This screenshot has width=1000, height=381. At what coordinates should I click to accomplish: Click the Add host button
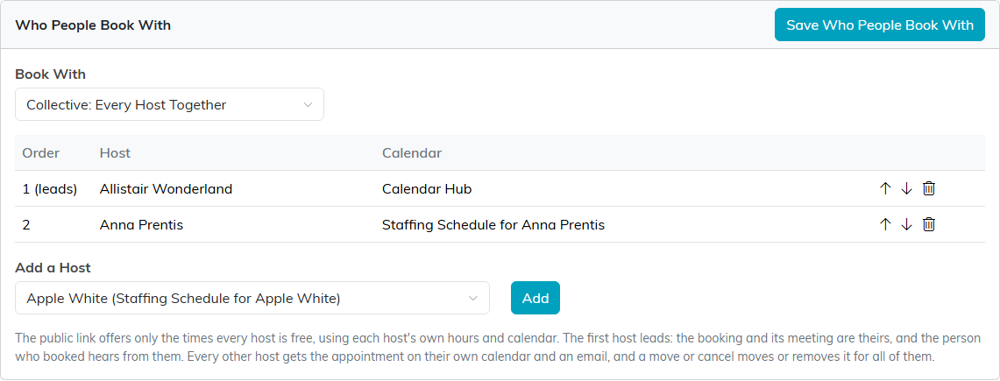click(x=535, y=298)
